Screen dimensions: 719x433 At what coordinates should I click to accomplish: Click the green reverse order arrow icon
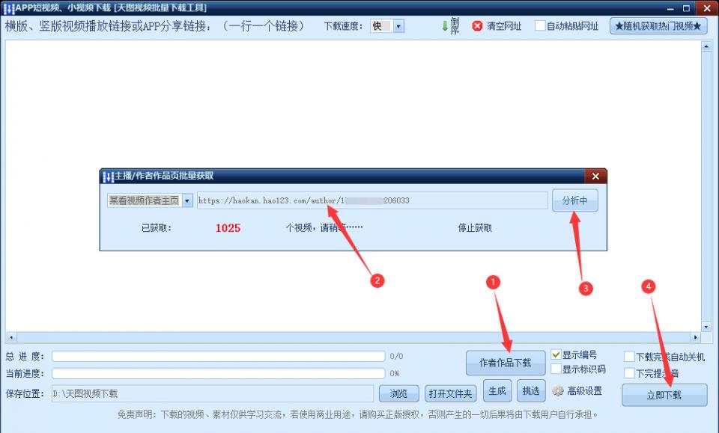coord(444,26)
